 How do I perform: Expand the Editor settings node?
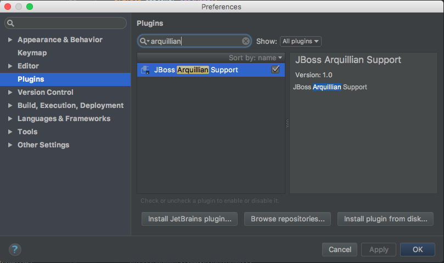10,66
